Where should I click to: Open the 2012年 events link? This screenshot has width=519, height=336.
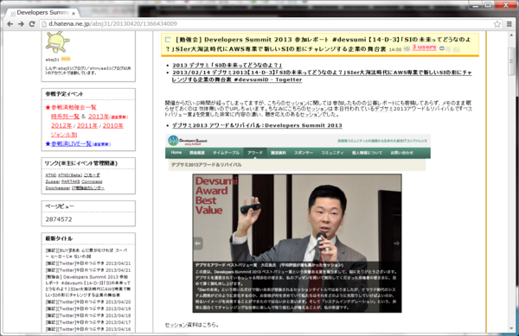(x=61, y=125)
